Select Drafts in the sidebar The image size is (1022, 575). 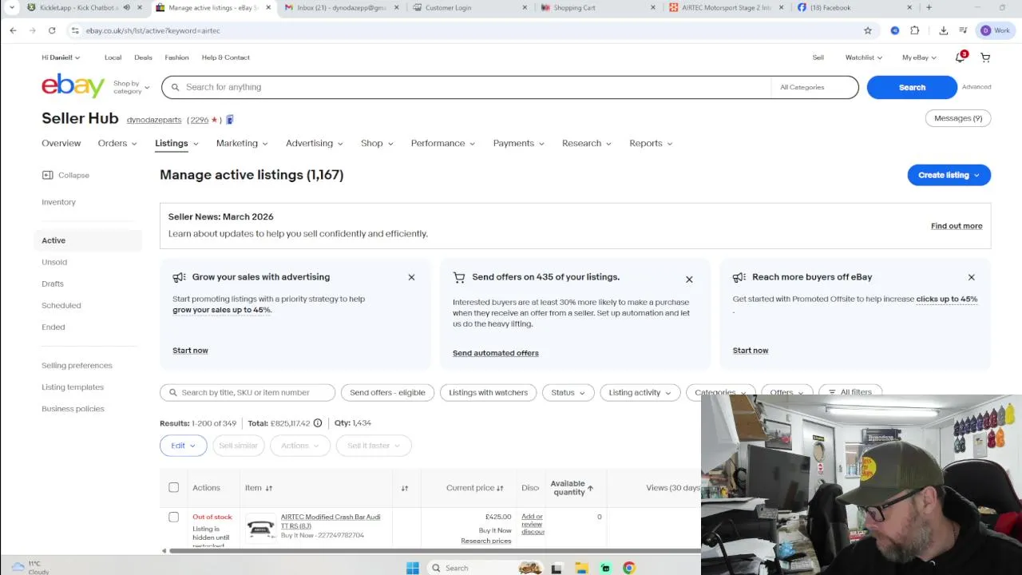tap(53, 284)
